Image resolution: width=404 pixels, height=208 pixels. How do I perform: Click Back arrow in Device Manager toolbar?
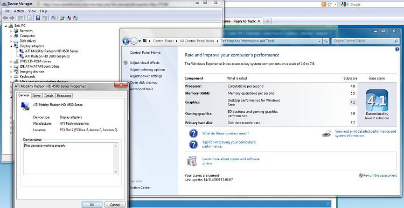click(5, 18)
